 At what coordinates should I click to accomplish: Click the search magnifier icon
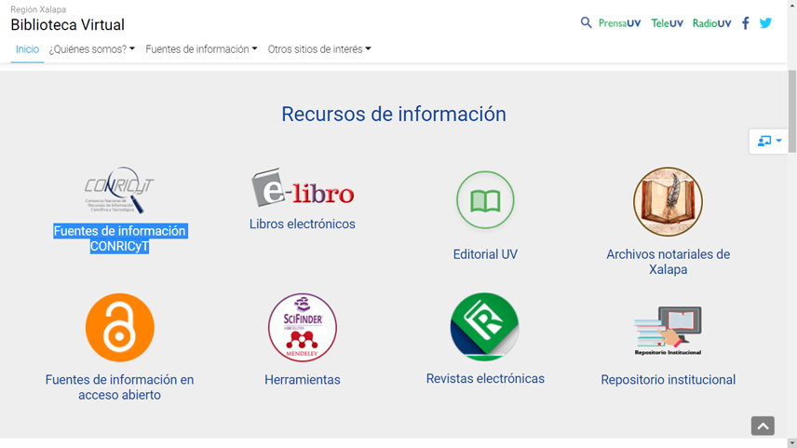[x=586, y=23]
